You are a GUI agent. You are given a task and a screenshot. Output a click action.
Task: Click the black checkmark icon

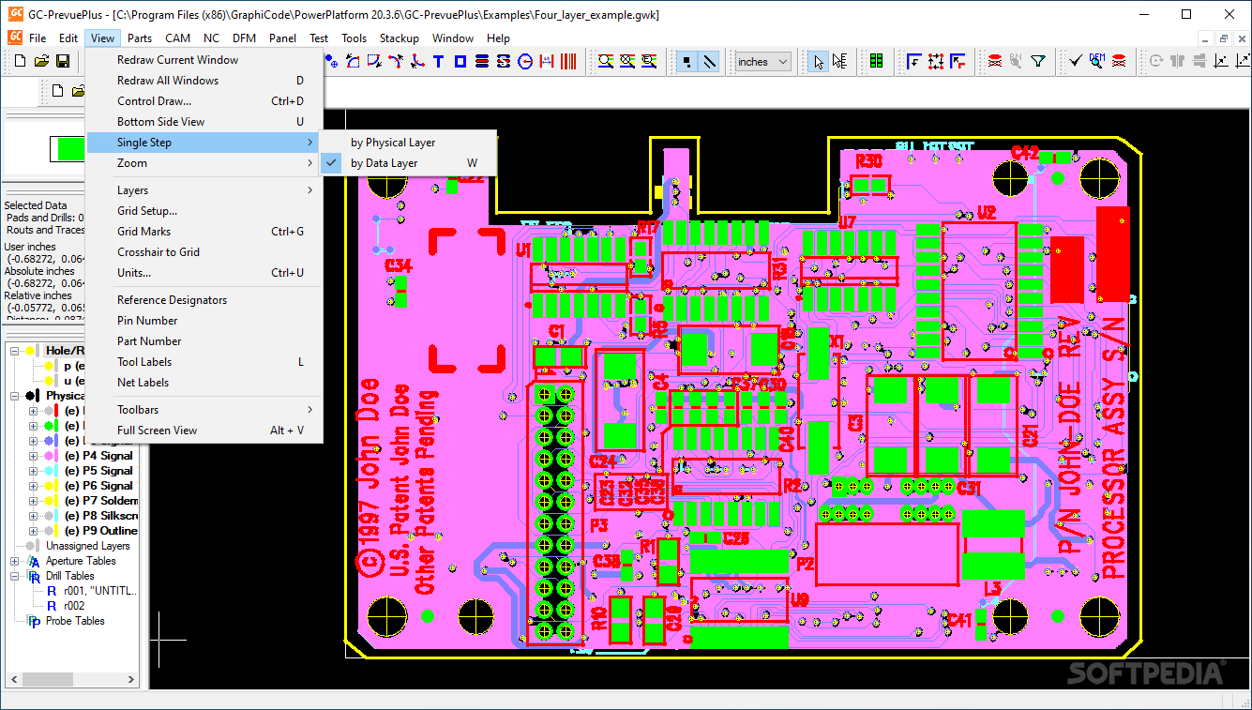(1076, 62)
